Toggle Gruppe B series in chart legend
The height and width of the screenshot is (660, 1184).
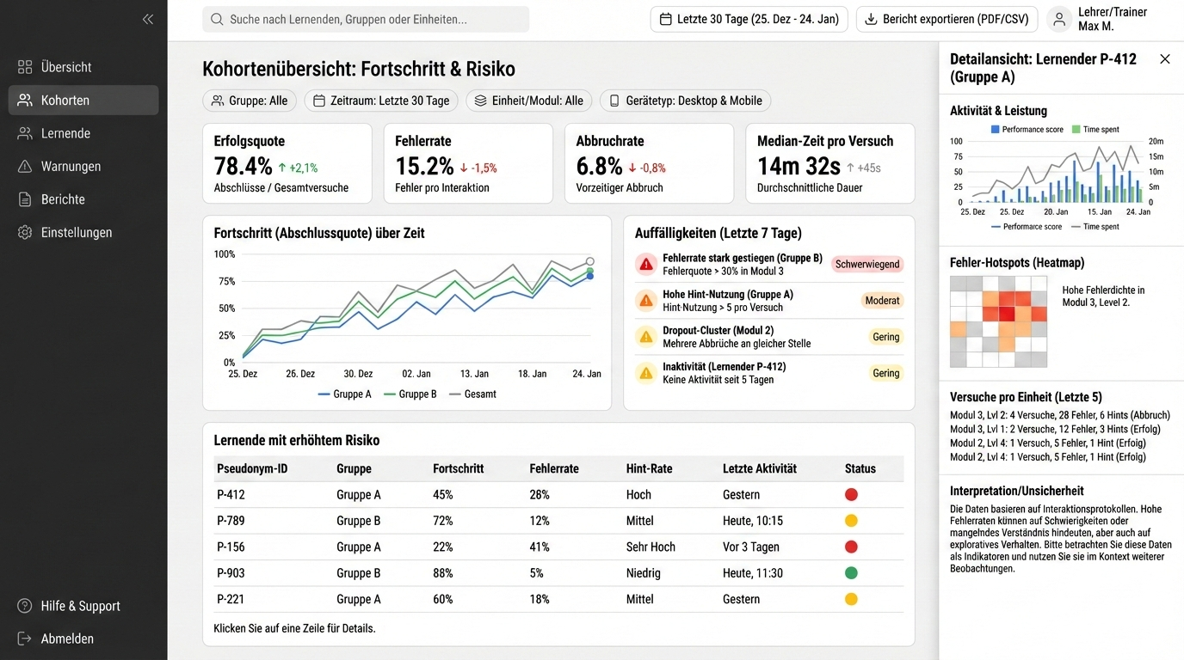(410, 394)
